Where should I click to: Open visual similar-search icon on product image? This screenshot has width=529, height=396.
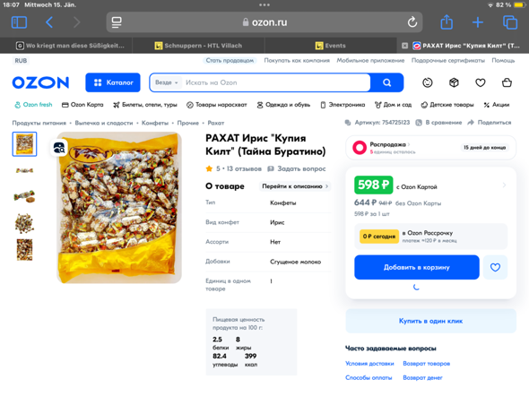tap(59, 148)
